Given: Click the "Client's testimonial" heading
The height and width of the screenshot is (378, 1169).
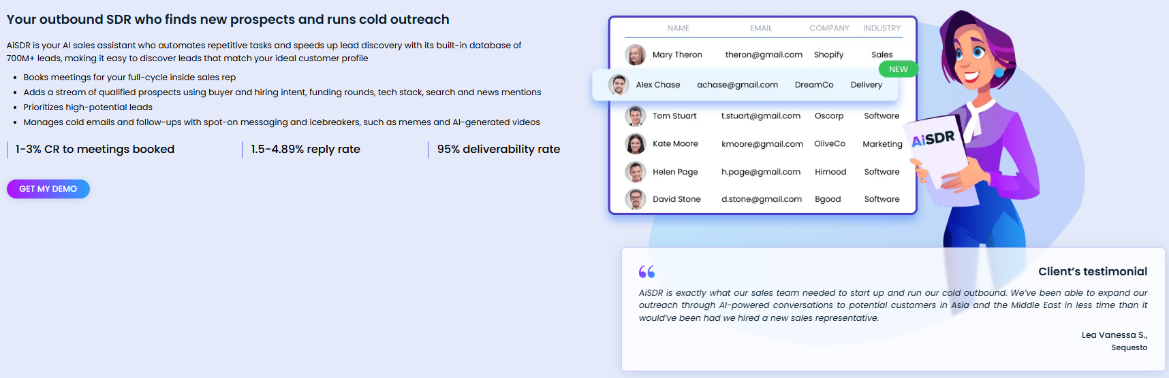Looking at the screenshot, I should pos(1093,272).
